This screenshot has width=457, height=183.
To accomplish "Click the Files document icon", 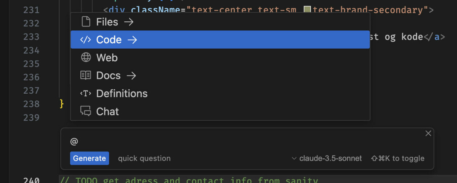I will click(86, 22).
